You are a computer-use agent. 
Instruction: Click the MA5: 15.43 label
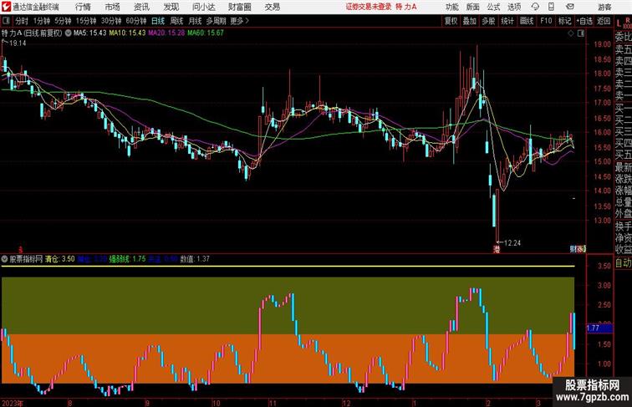click(x=90, y=33)
